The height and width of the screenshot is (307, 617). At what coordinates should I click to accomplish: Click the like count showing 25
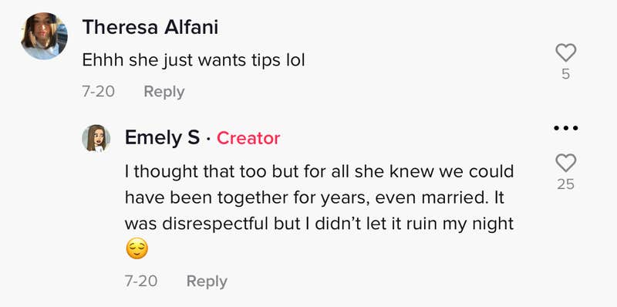[x=565, y=184]
